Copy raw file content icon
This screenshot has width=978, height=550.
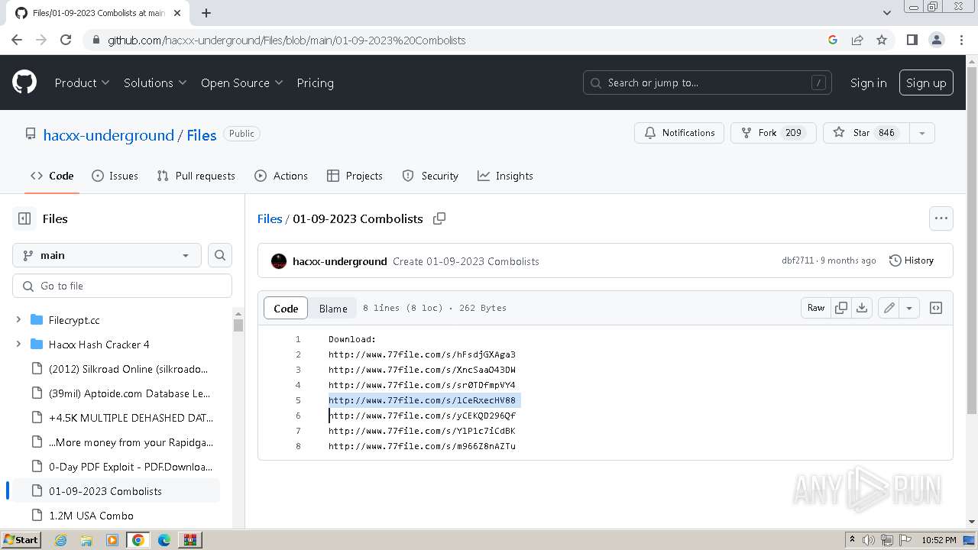[x=841, y=308]
